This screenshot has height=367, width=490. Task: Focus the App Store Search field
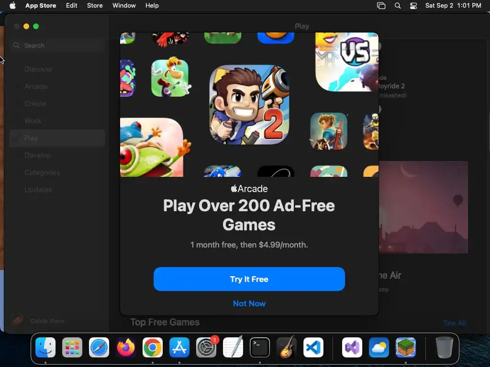pyautogui.click(x=57, y=45)
